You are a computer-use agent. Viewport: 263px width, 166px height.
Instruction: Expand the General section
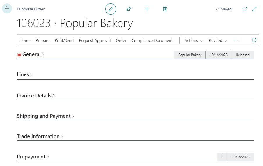click(31, 54)
